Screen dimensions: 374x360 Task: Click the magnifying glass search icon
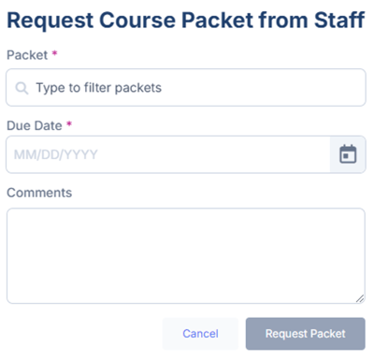[22, 88]
